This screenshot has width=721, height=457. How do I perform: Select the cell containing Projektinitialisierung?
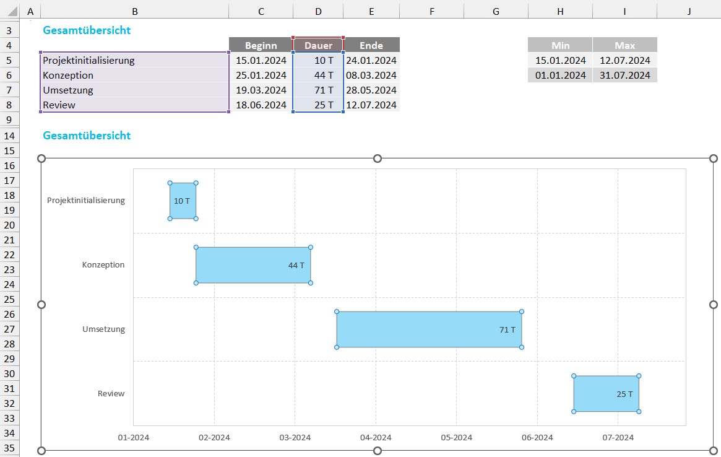pyautogui.click(x=134, y=61)
